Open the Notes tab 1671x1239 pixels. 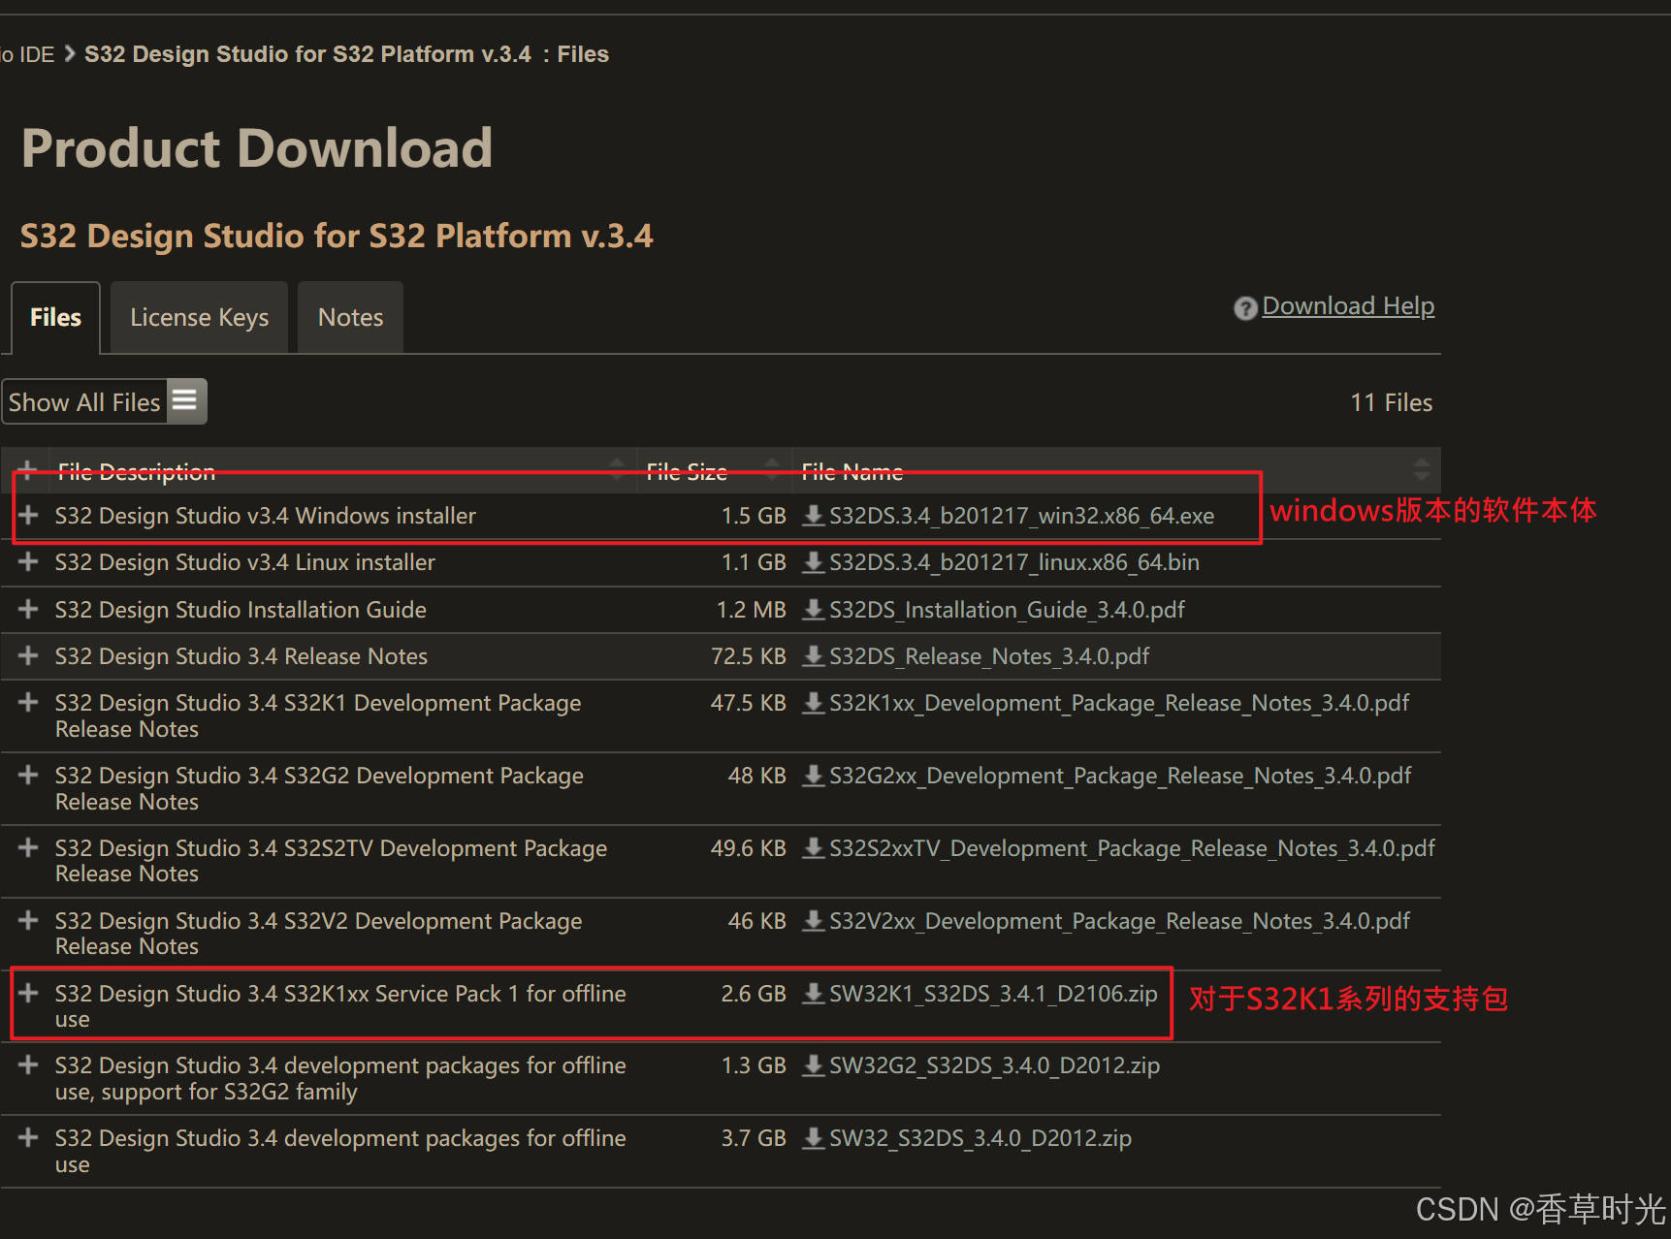click(350, 318)
